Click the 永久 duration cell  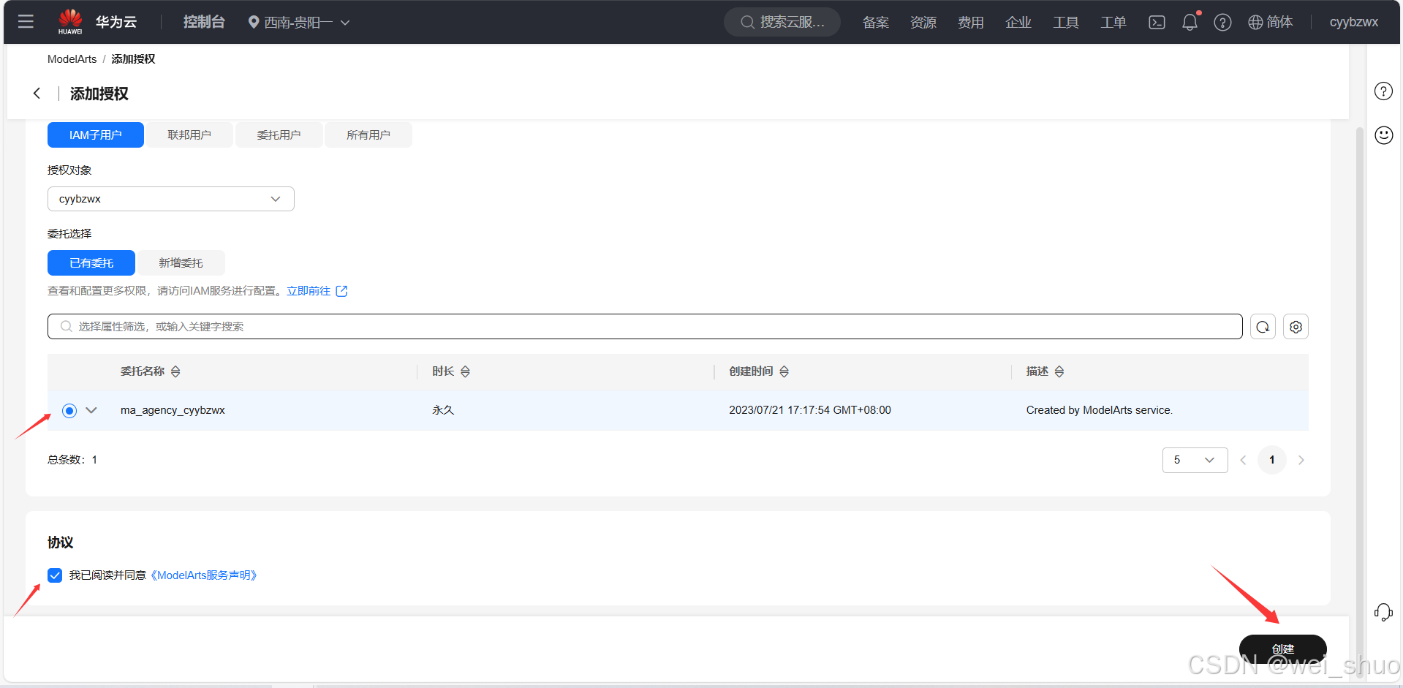point(443,410)
